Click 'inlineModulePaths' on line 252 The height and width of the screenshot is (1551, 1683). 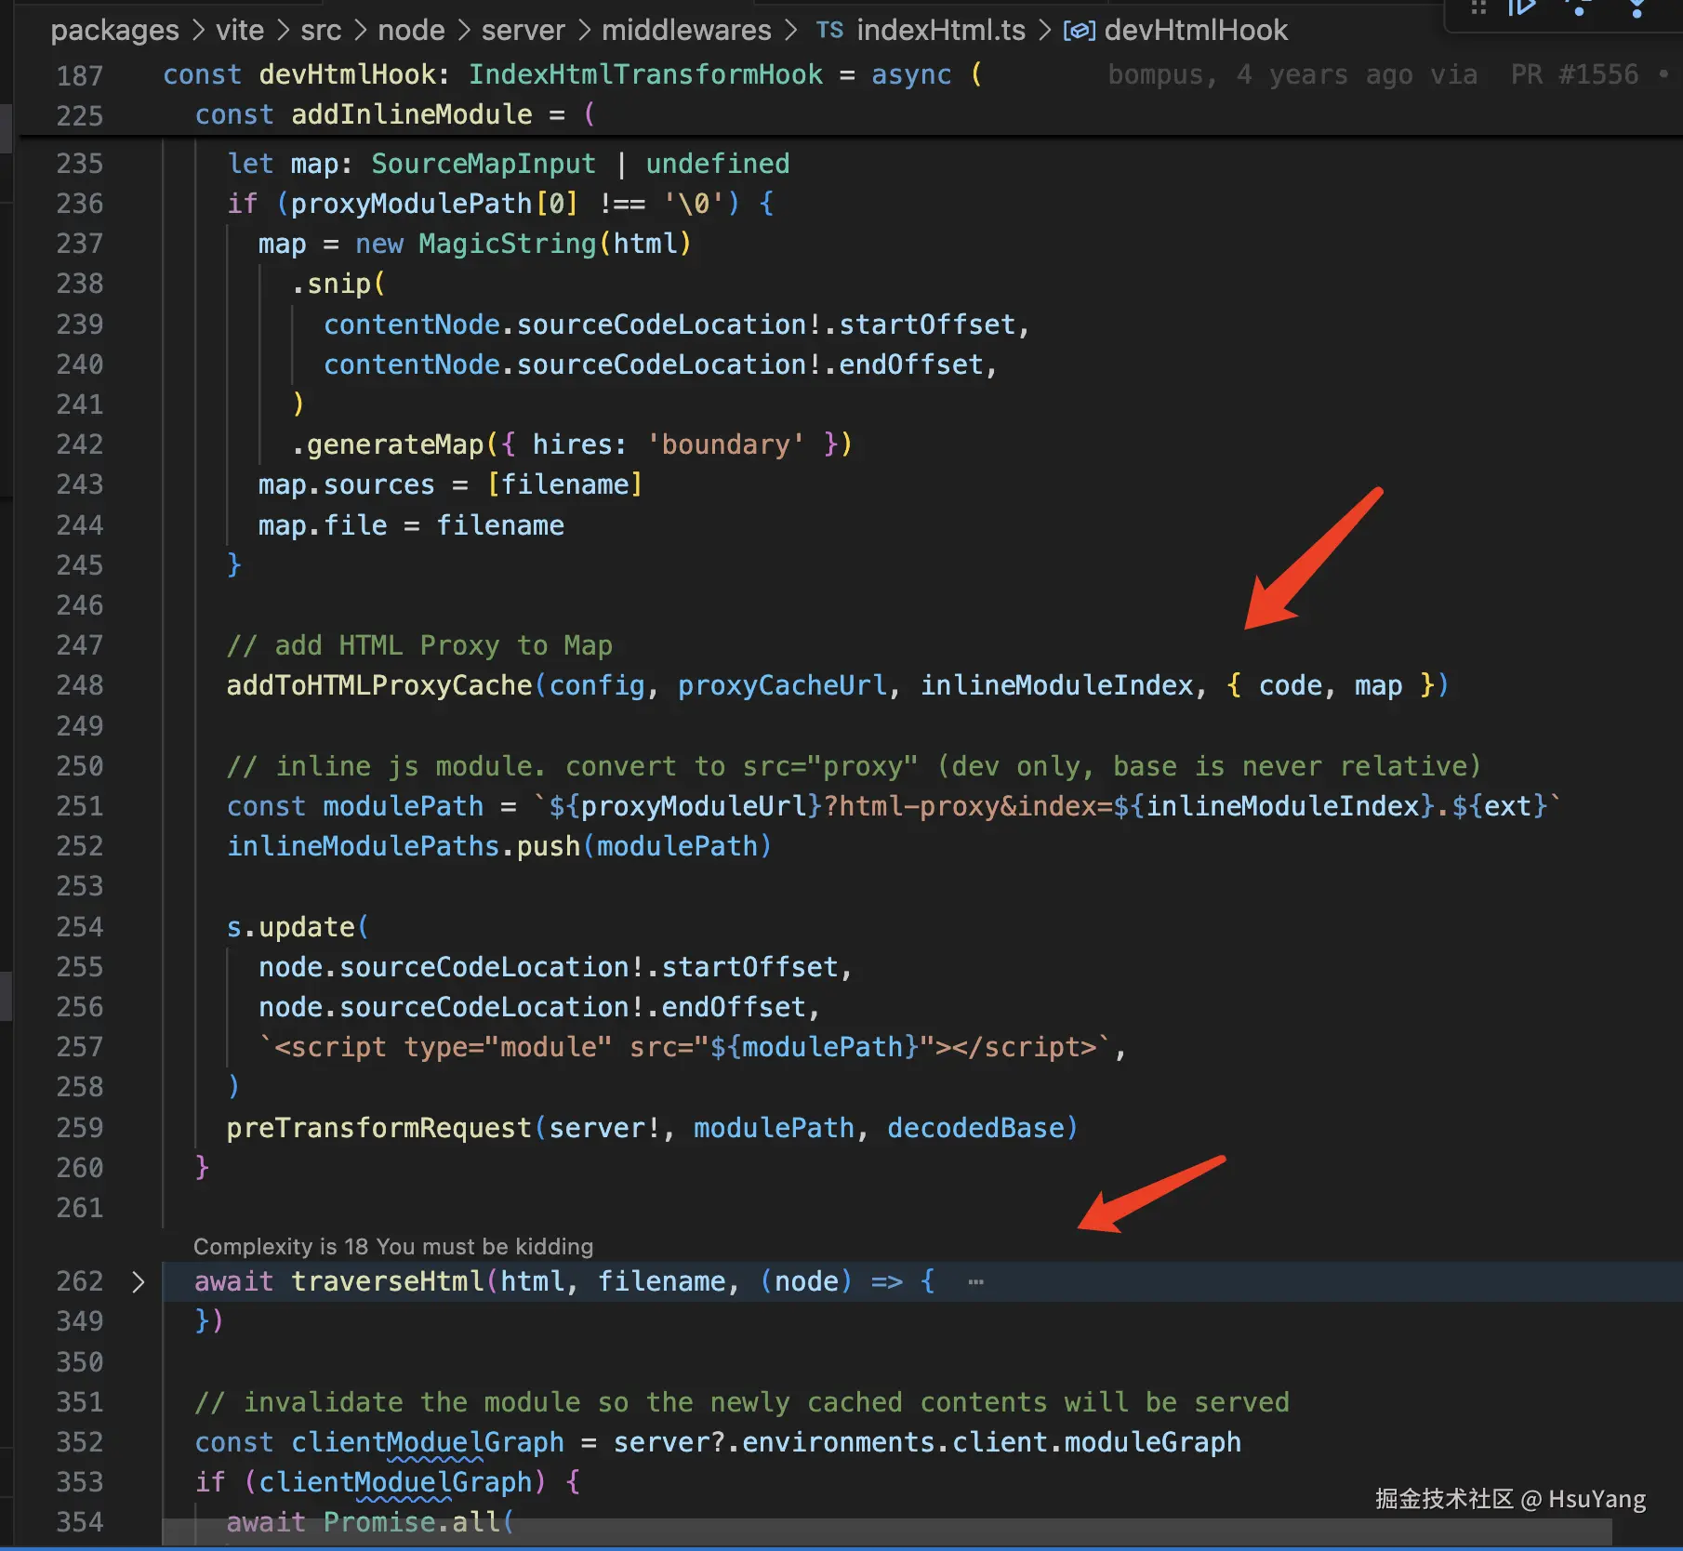tap(364, 846)
